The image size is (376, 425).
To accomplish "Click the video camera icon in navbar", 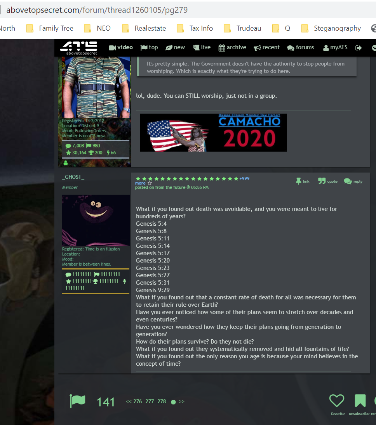I will [x=112, y=48].
